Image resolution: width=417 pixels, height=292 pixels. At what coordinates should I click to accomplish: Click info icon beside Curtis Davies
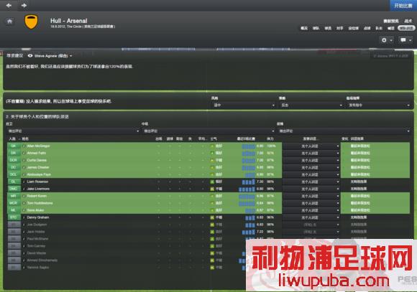24,160
